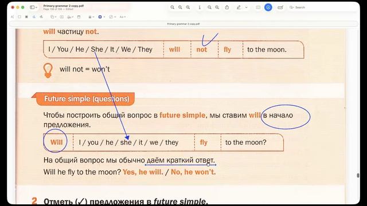Select the Rectangular Selection tool
Viewport: 367px width, 206px height.
(19, 17)
